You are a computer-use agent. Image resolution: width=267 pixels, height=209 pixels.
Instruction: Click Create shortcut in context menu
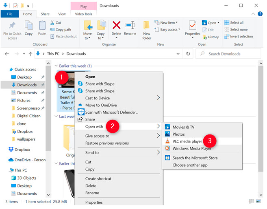pyautogui.click(x=119, y=179)
